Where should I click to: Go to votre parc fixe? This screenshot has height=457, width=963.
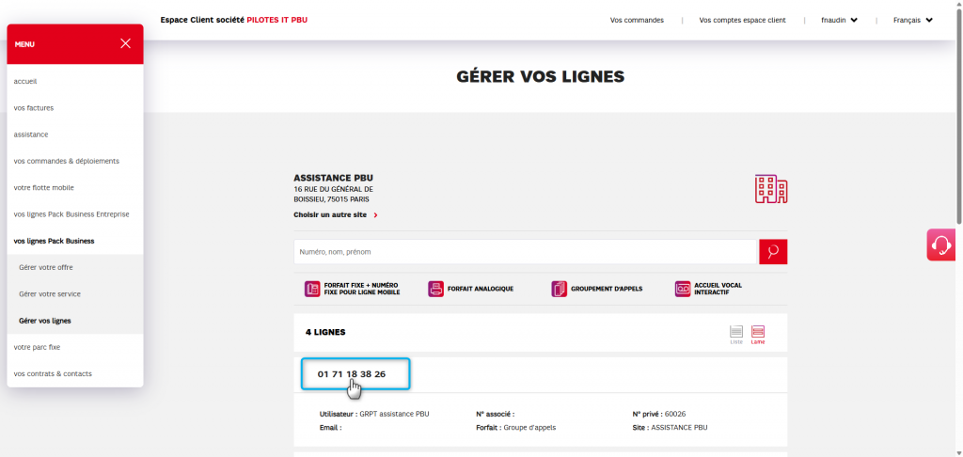pos(37,347)
